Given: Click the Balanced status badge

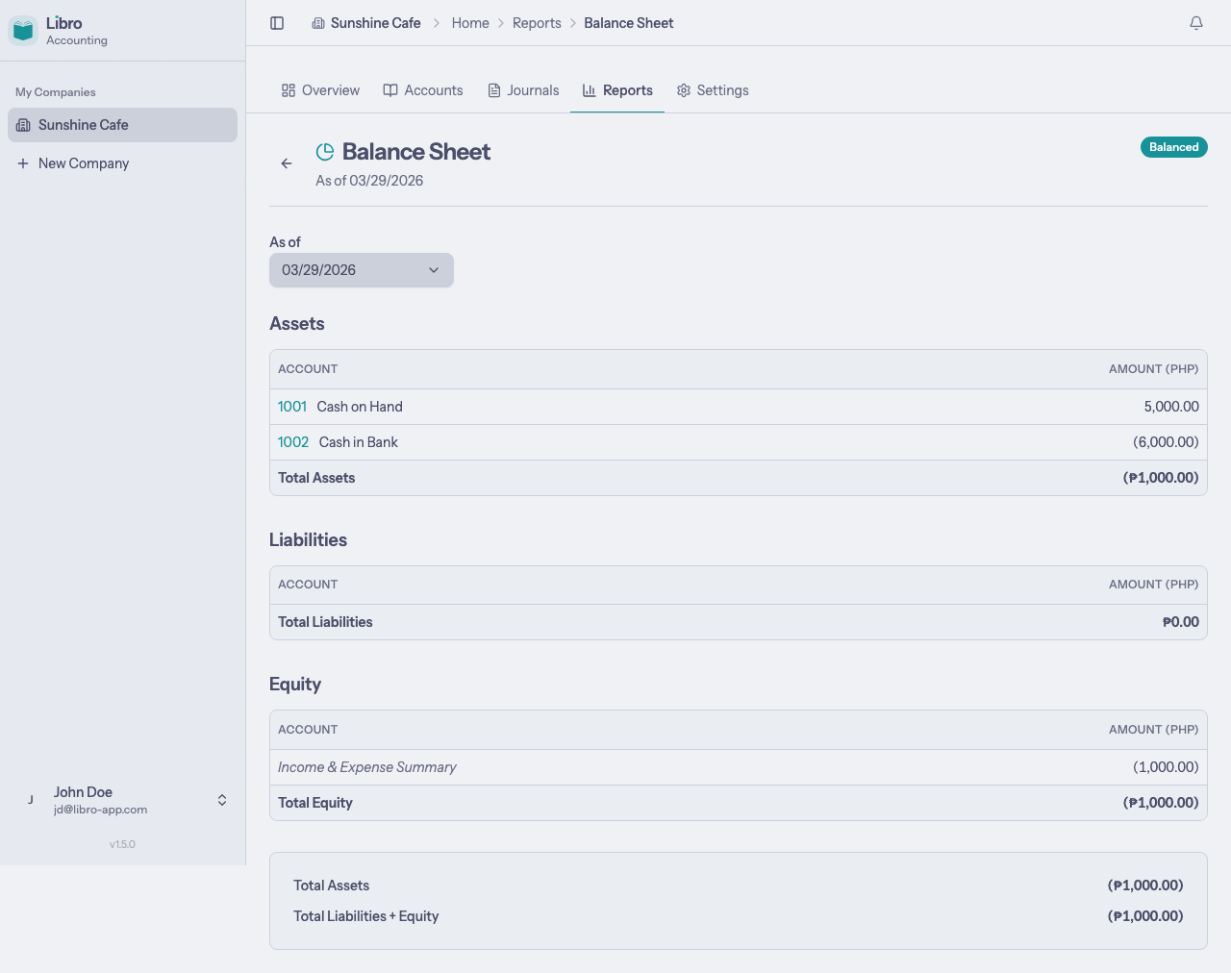Looking at the screenshot, I should click(x=1173, y=147).
